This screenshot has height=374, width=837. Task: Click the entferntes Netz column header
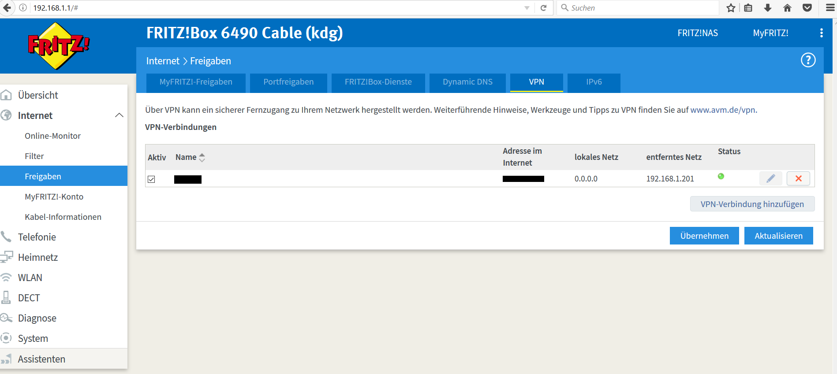pyautogui.click(x=674, y=157)
